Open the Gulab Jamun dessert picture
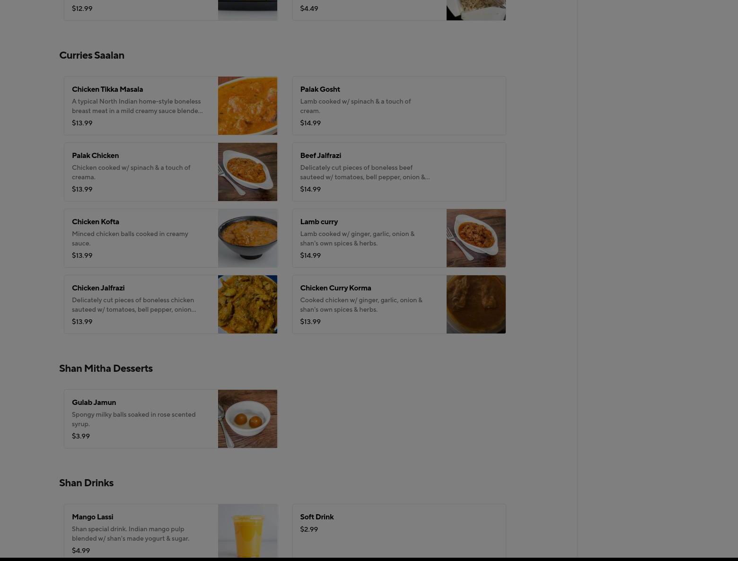The image size is (738, 561). tap(247, 419)
